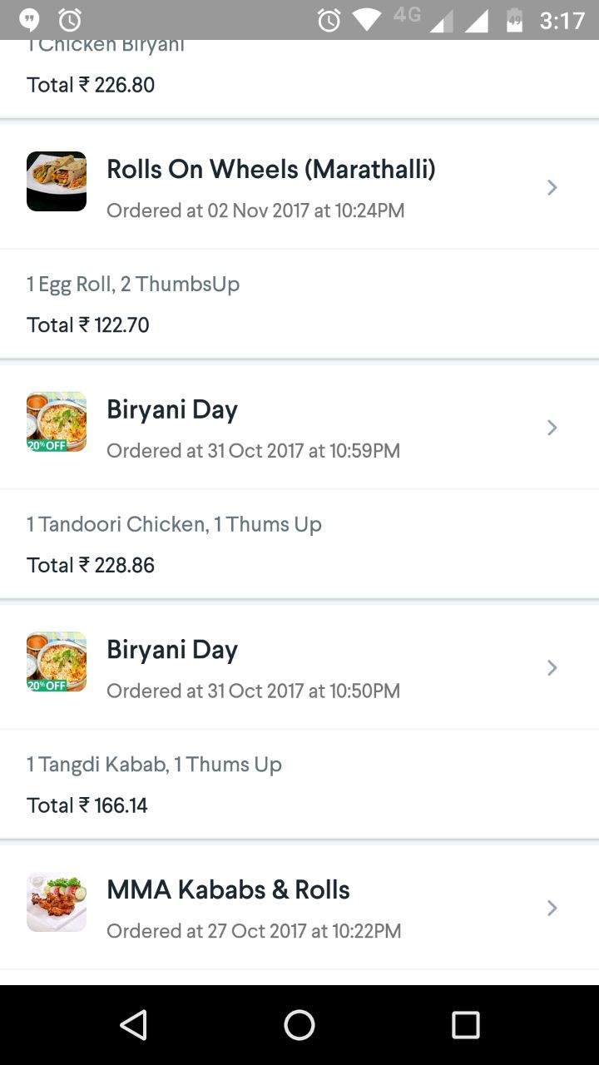Screen dimensions: 599x1065
Task: Expand Biryani Day 10:59PM order chevron
Action: 552,428
